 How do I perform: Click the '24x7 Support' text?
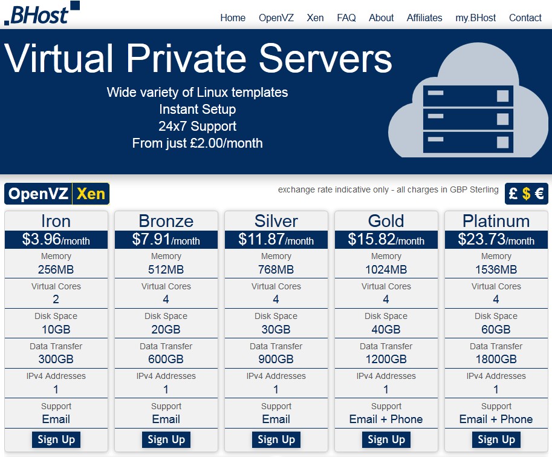point(198,126)
